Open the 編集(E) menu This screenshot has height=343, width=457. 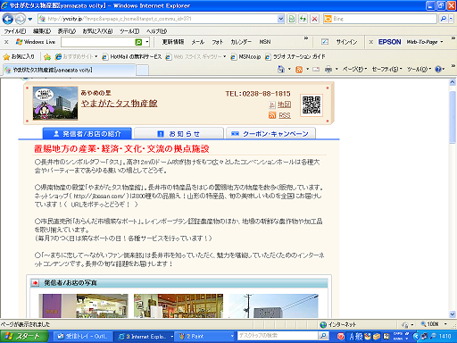(42, 31)
